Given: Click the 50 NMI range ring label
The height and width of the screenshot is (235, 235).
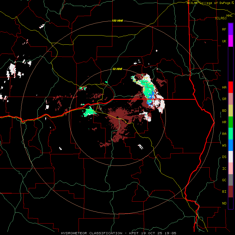Looking at the screenshot, I should [x=117, y=69].
